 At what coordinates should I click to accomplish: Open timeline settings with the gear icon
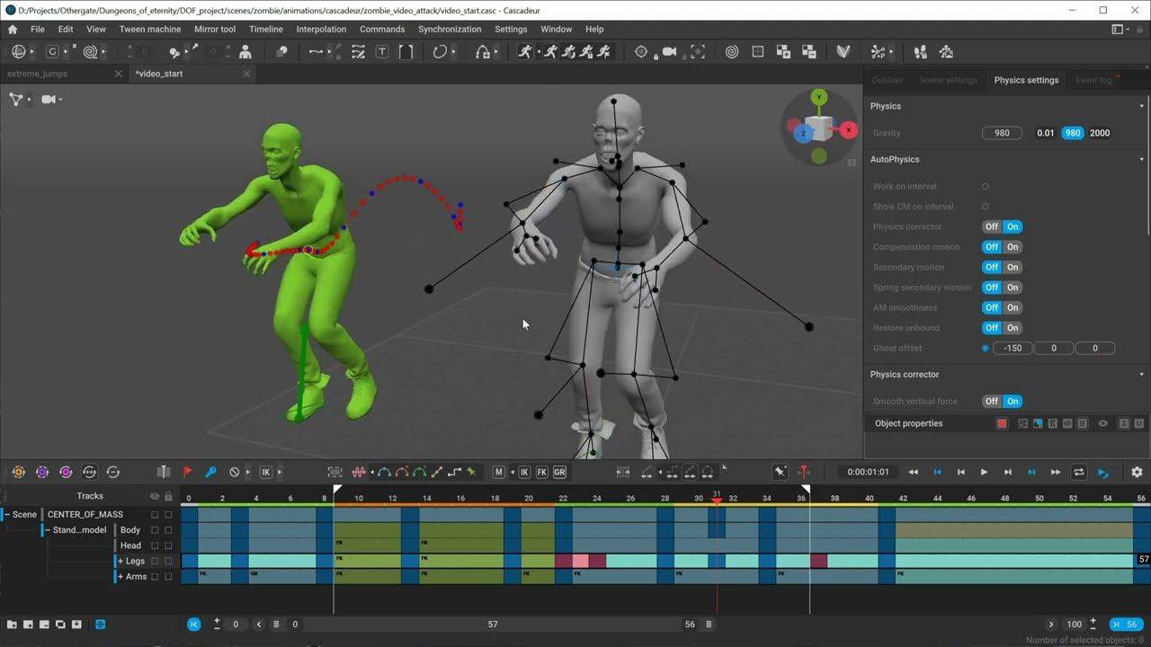point(1137,472)
